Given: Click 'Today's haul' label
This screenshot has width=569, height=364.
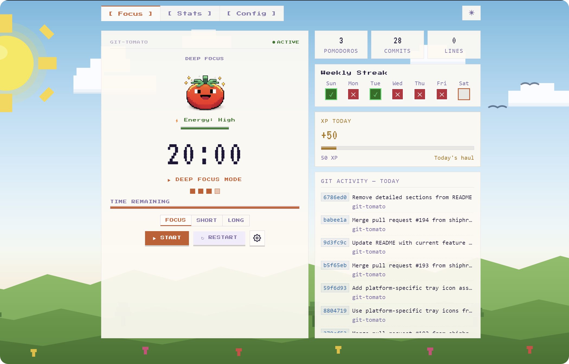Looking at the screenshot, I should click(x=454, y=158).
